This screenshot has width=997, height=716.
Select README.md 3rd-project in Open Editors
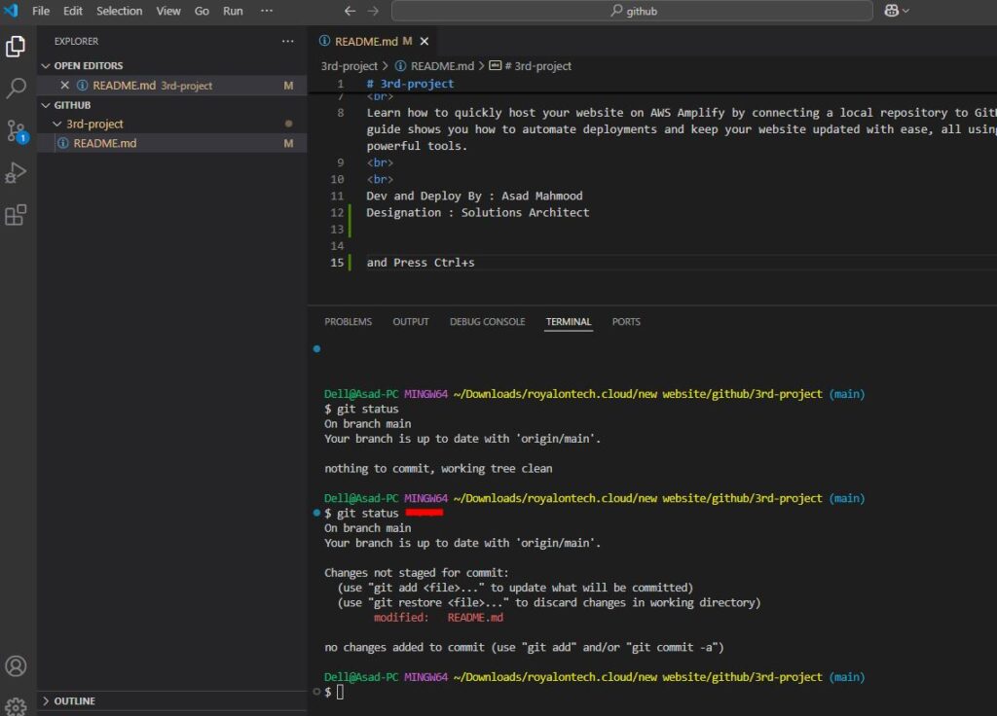(171, 86)
